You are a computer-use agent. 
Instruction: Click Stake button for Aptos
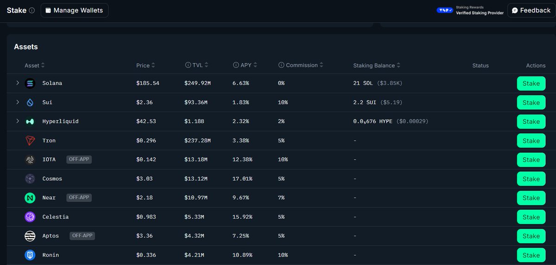coord(531,236)
